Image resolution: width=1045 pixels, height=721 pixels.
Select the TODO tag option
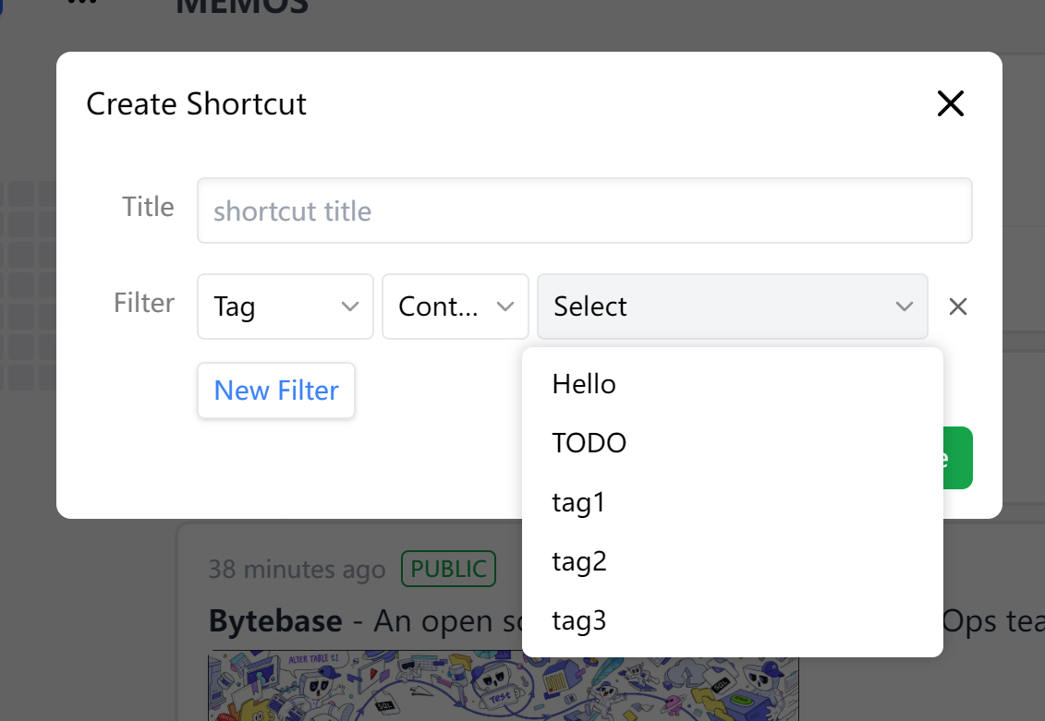(x=589, y=442)
